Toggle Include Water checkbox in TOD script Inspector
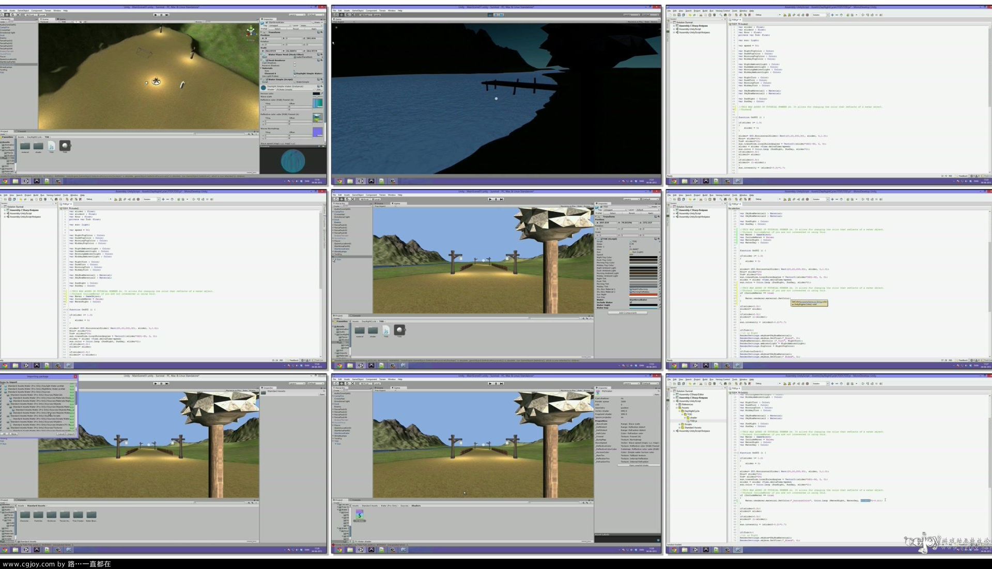Image resolution: width=992 pixels, height=569 pixels. click(631, 302)
